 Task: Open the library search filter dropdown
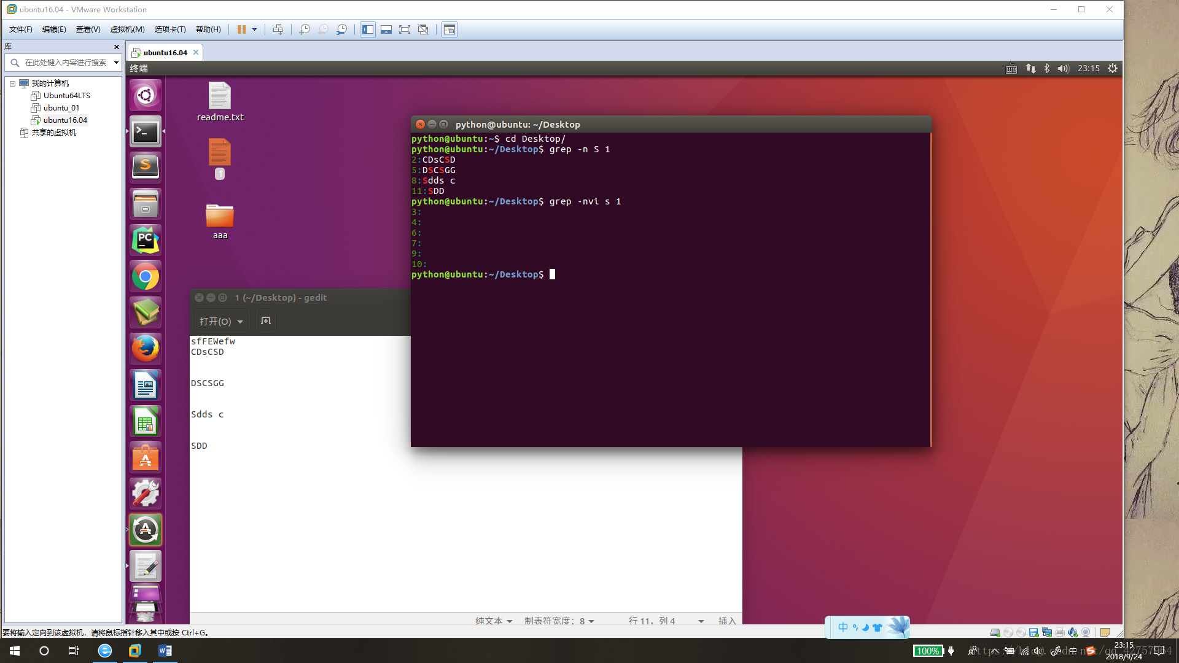coord(116,63)
